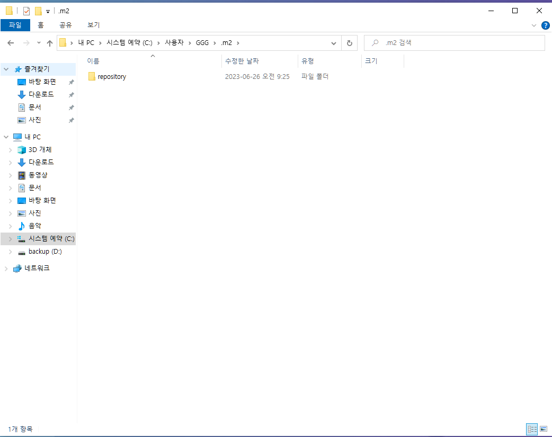Viewport: 552px width, 437px height.
Task: Go forward with the right arrow
Action: tap(26, 43)
